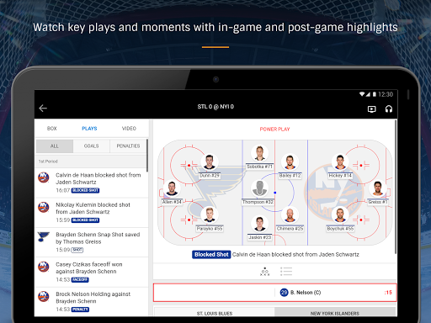431x323 pixels.
Task: Select the PLAYS tab
Action: (x=89, y=129)
